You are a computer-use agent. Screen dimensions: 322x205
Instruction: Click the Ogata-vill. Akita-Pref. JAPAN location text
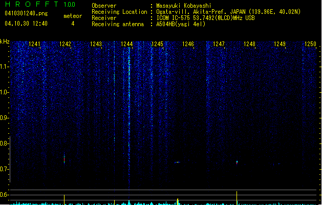pos(228,12)
